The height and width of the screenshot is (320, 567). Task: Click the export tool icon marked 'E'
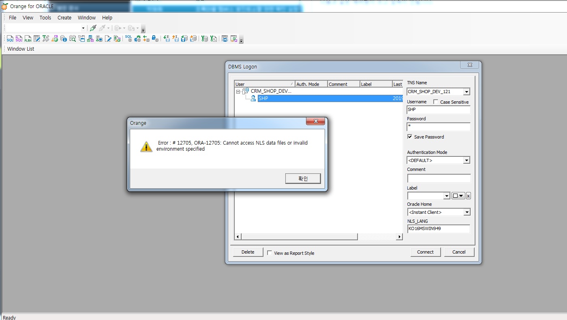click(x=167, y=39)
